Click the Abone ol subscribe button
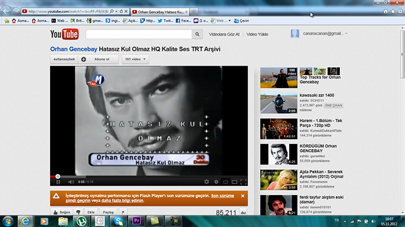 pyautogui.click(x=98, y=59)
